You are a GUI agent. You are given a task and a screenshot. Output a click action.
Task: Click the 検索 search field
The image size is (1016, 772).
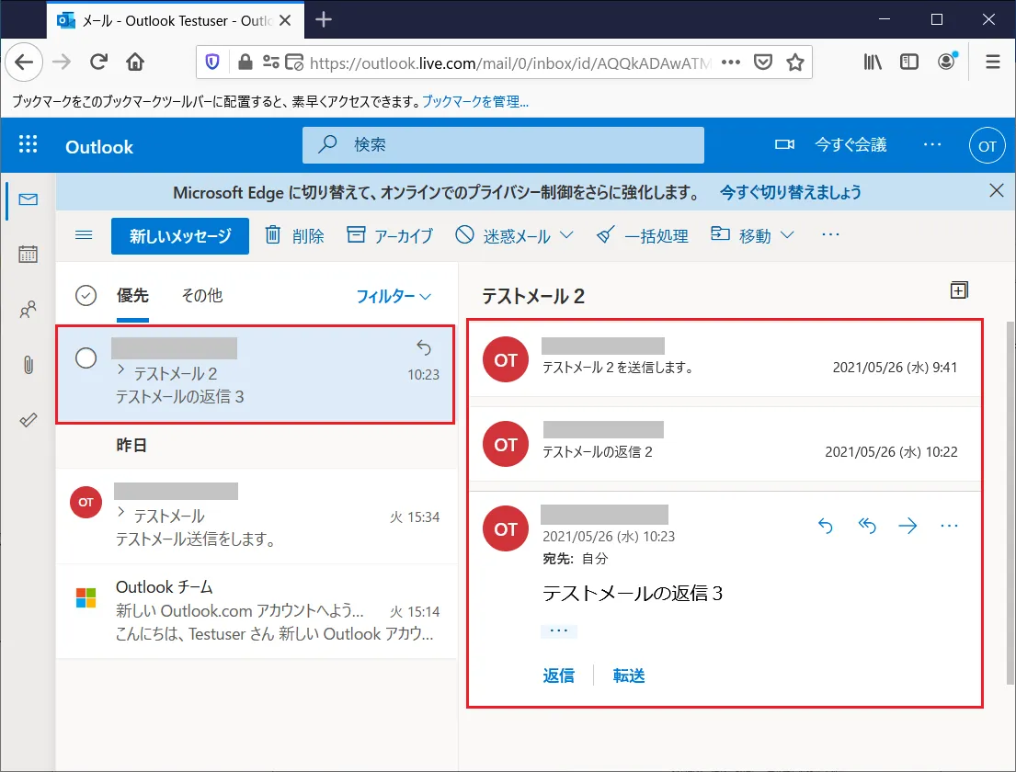pos(504,145)
